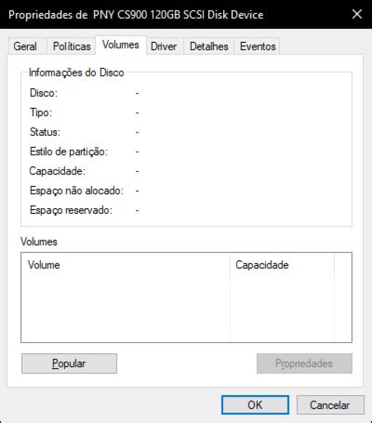Go to the Eventos tab

[257, 46]
